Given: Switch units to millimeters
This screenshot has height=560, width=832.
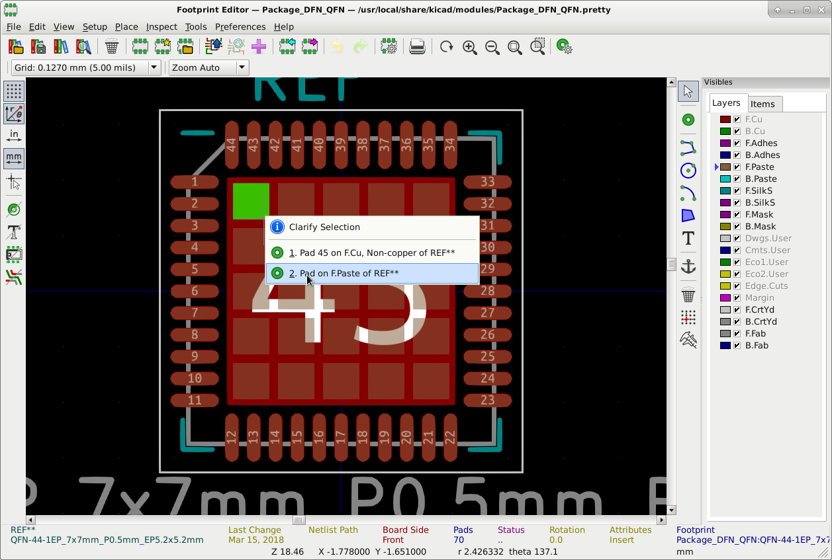Looking at the screenshot, I should pyautogui.click(x=13, y=158).
